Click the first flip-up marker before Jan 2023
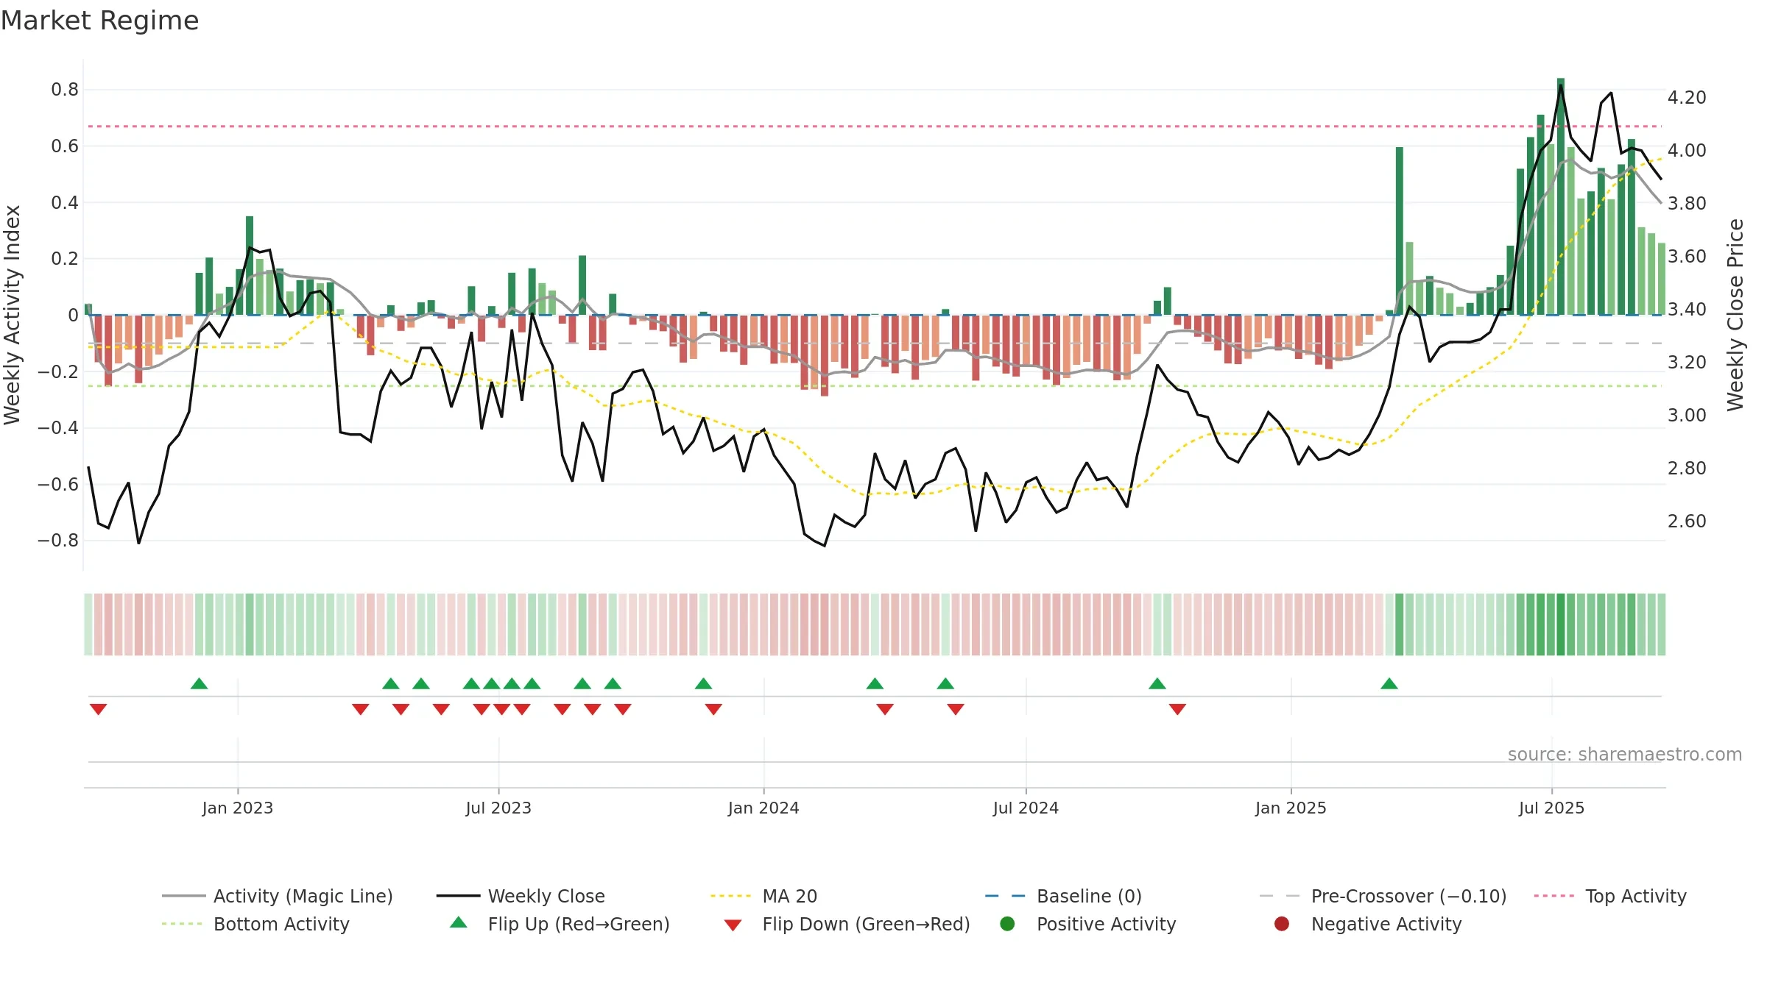Screen dimensions: 1767x993 click(x=199, y=683)
